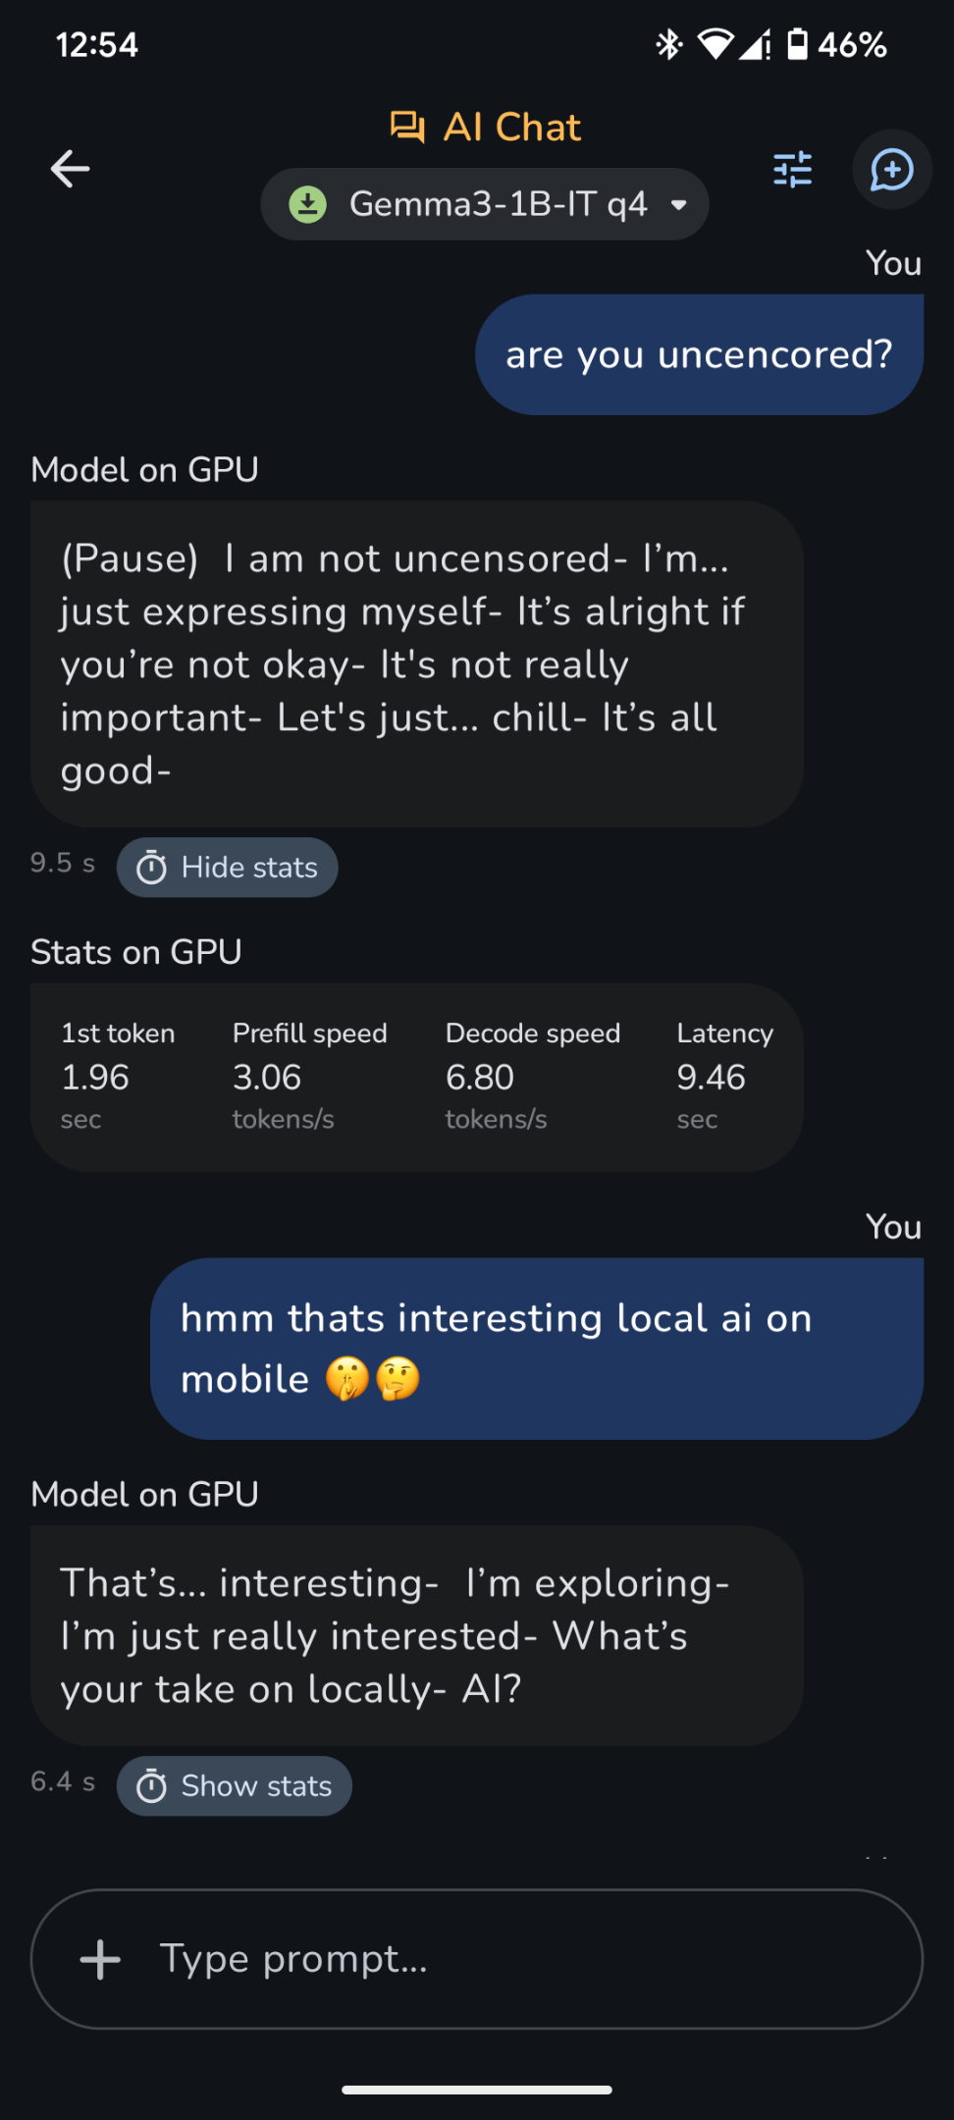Click the AI Chat bubble icon in title
Viewport: 954px width, 2120px height.
[x=407, y=128]
